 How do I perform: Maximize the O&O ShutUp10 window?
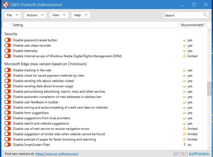pos(194,5)
